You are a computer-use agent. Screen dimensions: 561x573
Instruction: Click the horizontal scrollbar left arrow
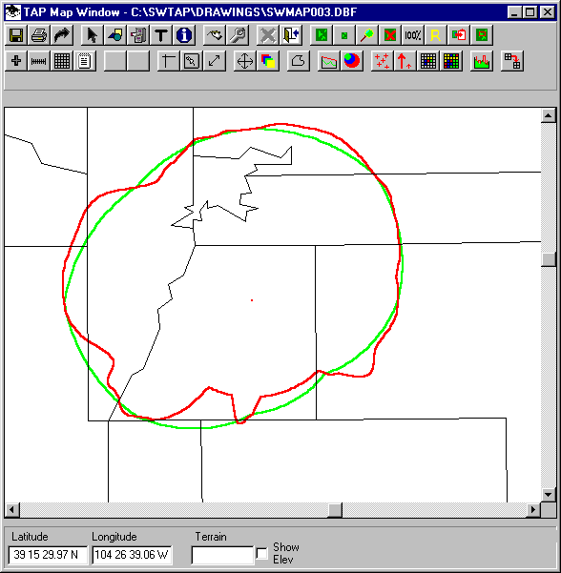tap(12, 509)
